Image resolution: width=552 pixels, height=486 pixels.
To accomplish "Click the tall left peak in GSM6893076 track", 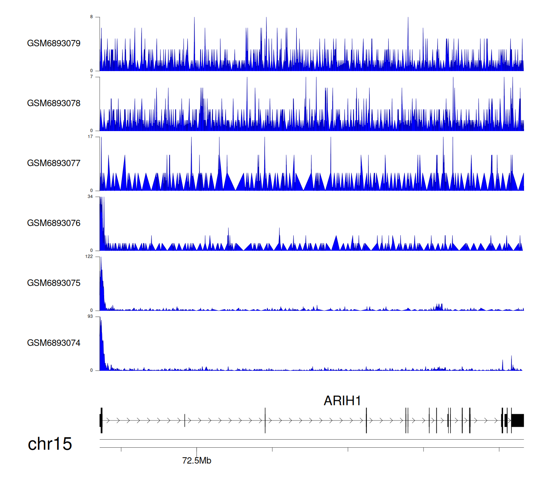I will pyautogui.click(x=102, y=221).
